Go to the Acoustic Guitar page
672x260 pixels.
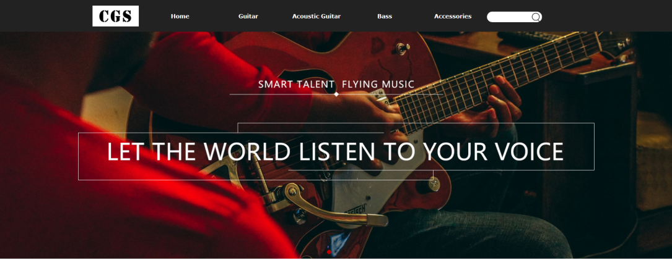click(316, 16)
